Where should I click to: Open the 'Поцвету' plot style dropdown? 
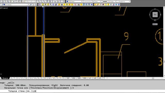point(129,2)
